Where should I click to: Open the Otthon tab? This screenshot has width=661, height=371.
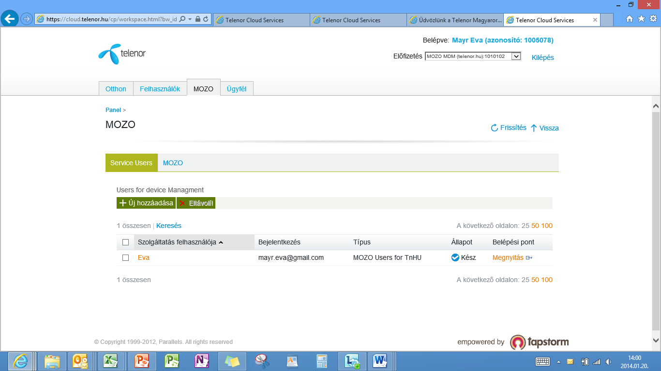click(x=116, y=89)
